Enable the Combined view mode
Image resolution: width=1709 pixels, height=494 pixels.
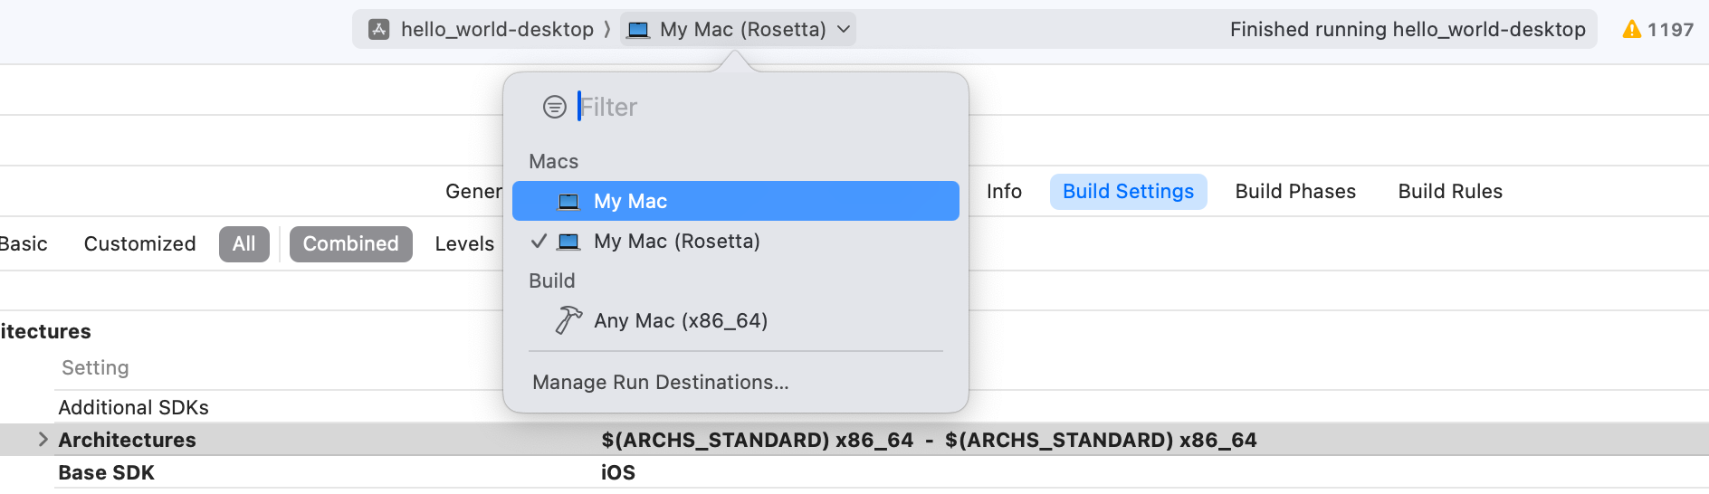coord(350,244)
